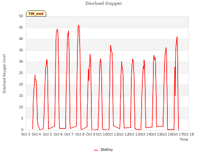Click the y-axis tick value 50
Viewport: 208px width, 156px height.
click(21, 16)
